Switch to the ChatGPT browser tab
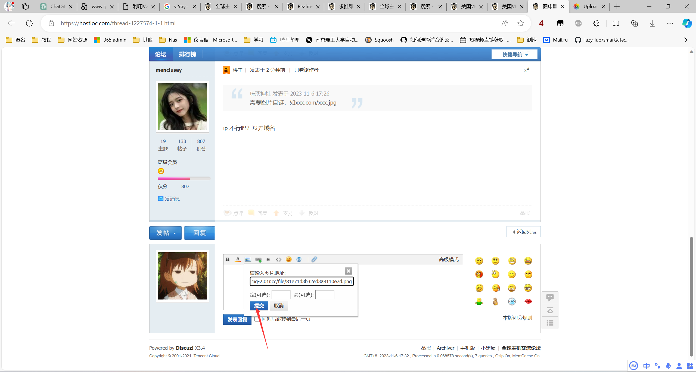The width and height of the screenshot is (696, 372). pyautogui.click(x=57, y=7)
